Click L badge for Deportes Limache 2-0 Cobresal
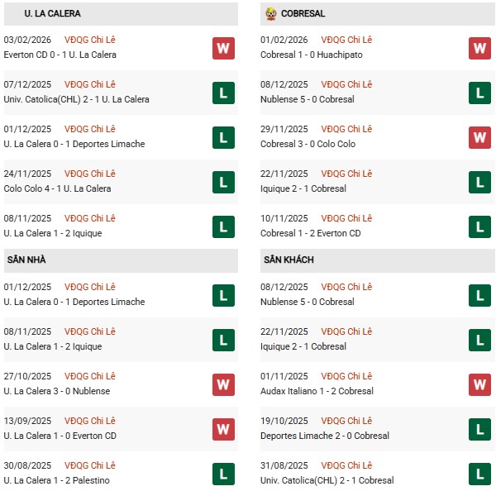Viewport: 496px width, 491px height. click(479, 429)
